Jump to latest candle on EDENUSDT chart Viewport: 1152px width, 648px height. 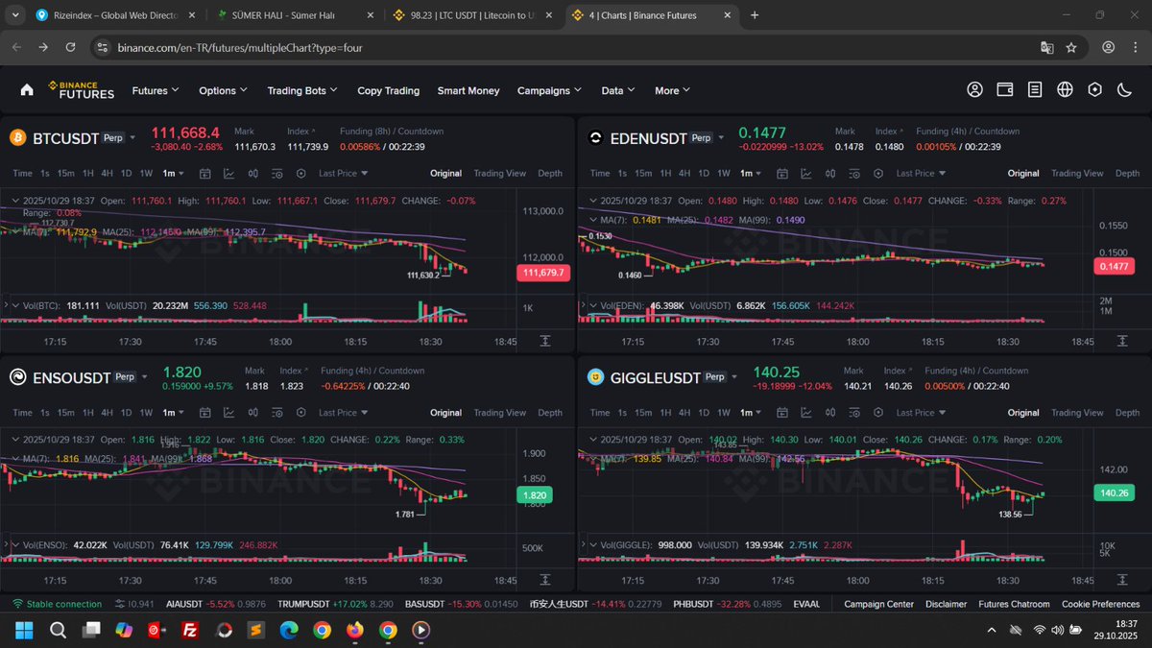(x=1122, y=341)
